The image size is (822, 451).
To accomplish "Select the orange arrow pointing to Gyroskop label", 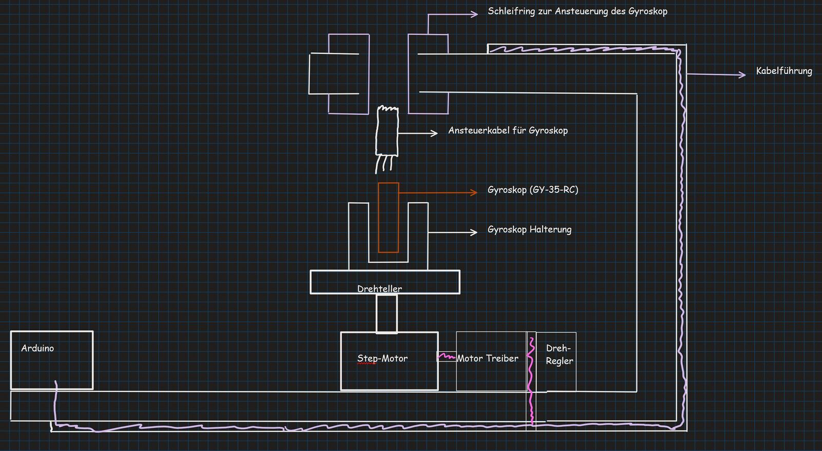I will point(437,192).
